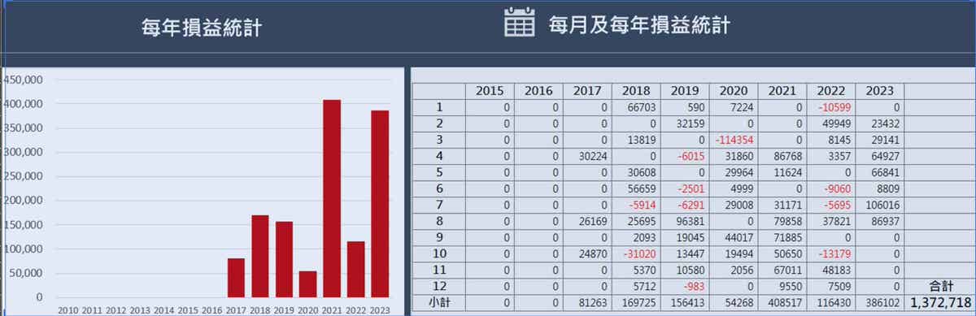Select the 2021 bar in chart
Viewport: 976px width, 316px height.
pos(332,198)
